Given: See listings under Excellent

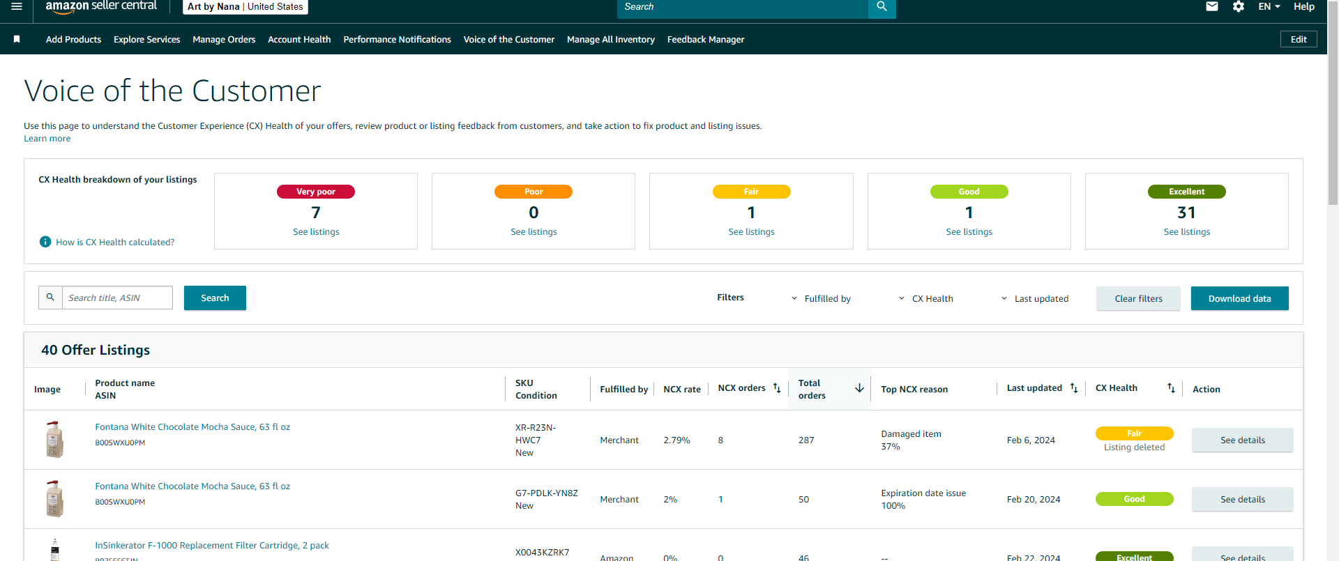Looking at the screenshot, I should [x=1186, y=232].
